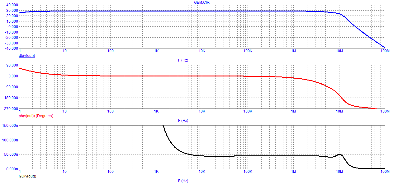Click the 10.000 Y-axis value
The height and width of the screenshot is (184, 393).
pyautogui.click(x=12, y=21)
